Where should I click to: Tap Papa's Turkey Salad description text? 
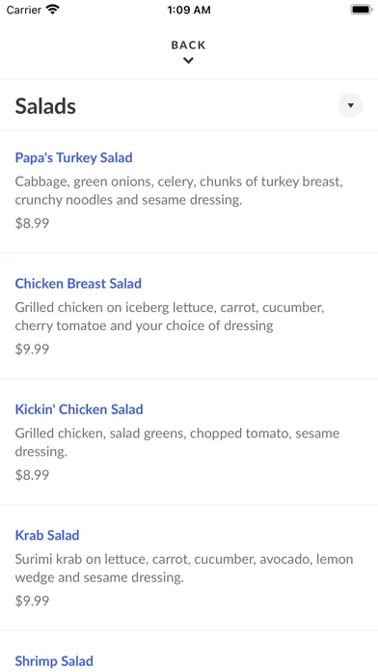pyautogui.click(x=179, y=191)
